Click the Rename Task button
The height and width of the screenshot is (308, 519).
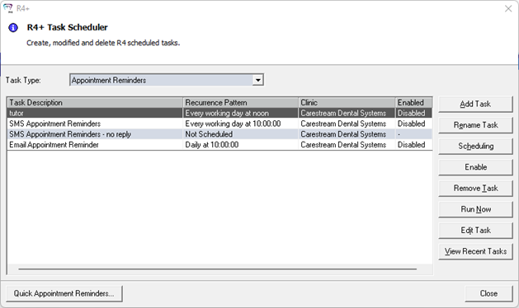pos(475,125)
